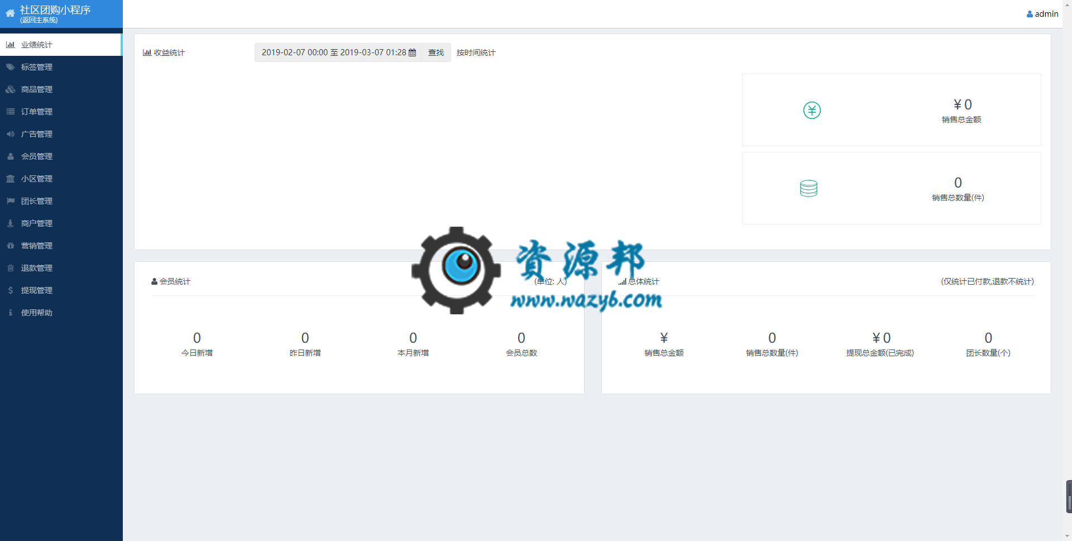
Task: Click the 商品管理 cubes icon
Action: click(x=11, y=89)
